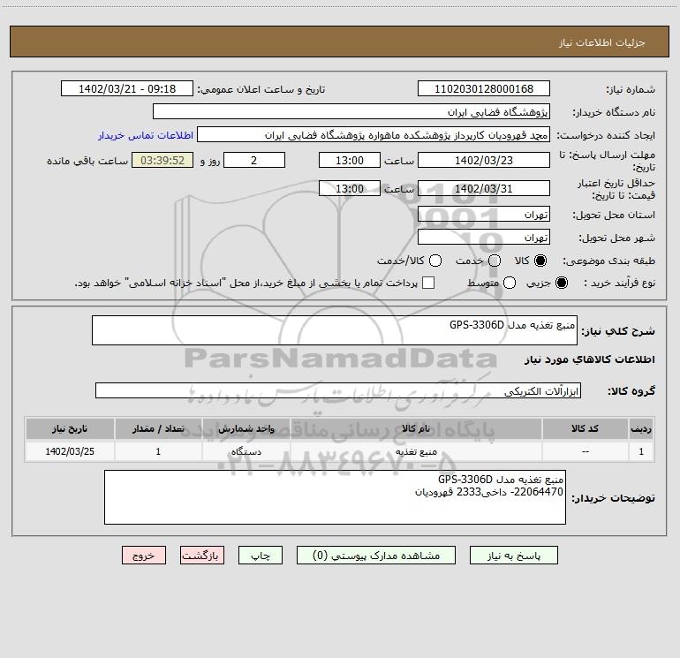Screen dimensions: 680x658
Task: Click the اطلاعات کالاهای مورد نیاز heading
Action: point(589,359)
